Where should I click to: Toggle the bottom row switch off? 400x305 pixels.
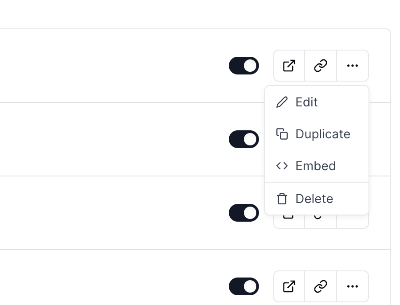tap(243, 286)
